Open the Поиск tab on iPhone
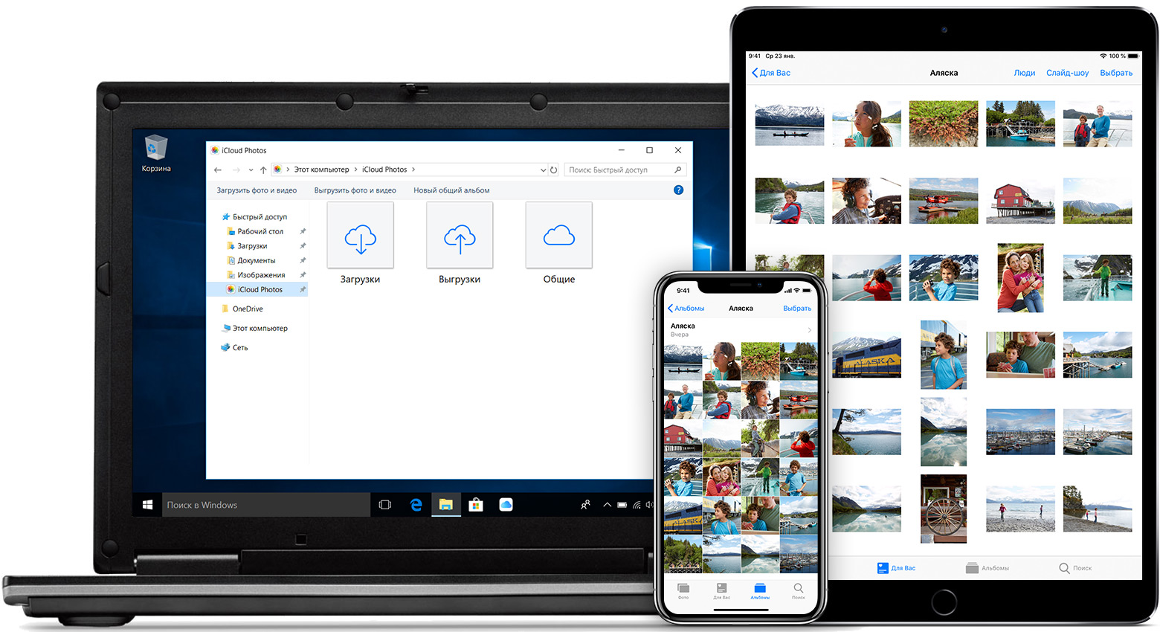1160x632 pixels. click(x=798, y=591)
